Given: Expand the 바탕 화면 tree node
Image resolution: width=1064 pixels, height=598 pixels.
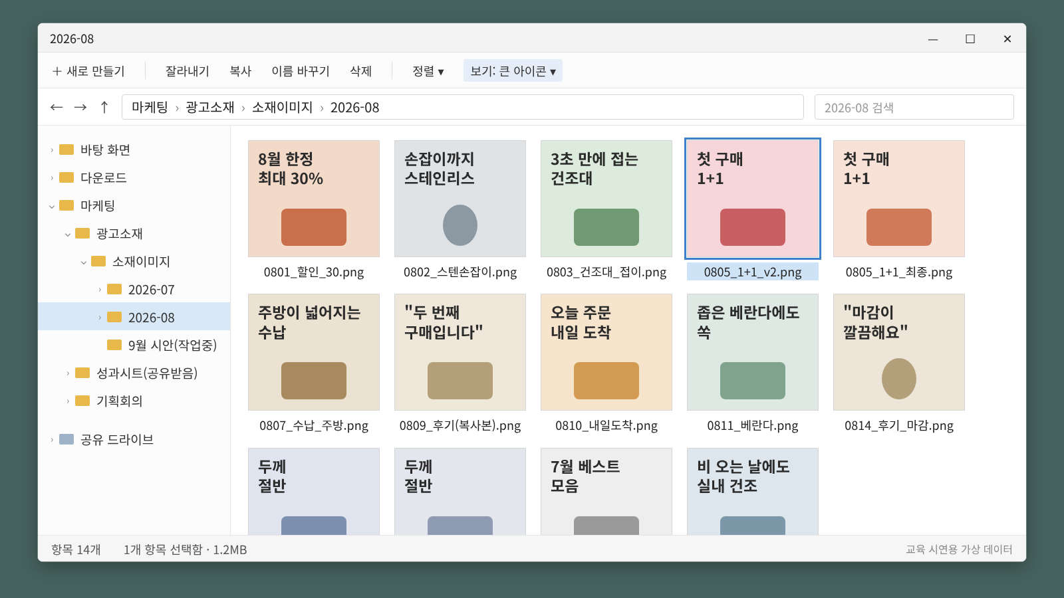Looking at the screenshot, I should pos(52,150).
